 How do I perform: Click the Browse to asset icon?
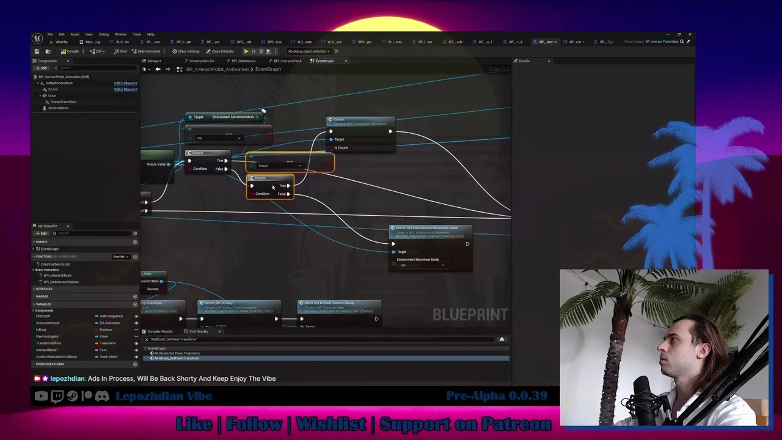[48, 51]
